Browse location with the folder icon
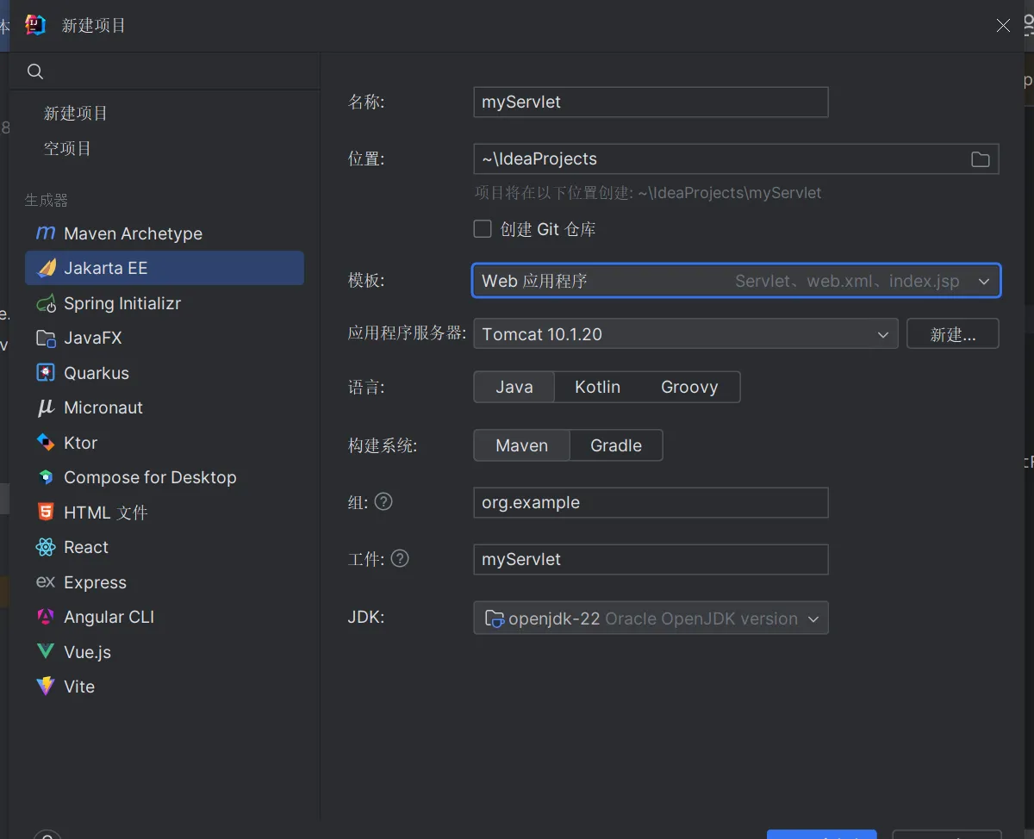The image size is (1034, 839). tap(980, 159)
